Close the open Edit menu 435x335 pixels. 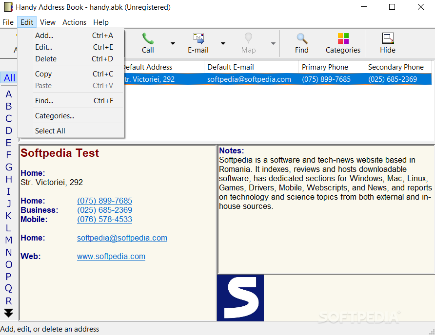[27, 22]
